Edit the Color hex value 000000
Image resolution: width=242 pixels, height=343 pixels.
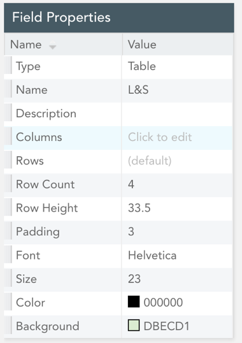163,303
